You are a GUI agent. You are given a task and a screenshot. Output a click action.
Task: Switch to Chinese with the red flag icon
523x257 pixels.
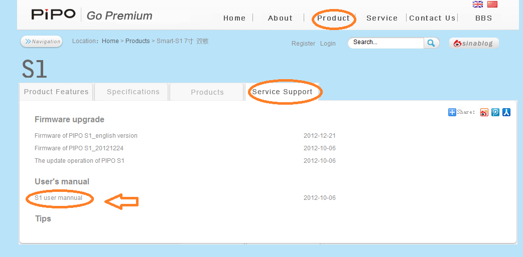pyautogui.click(x=492, y=5)
